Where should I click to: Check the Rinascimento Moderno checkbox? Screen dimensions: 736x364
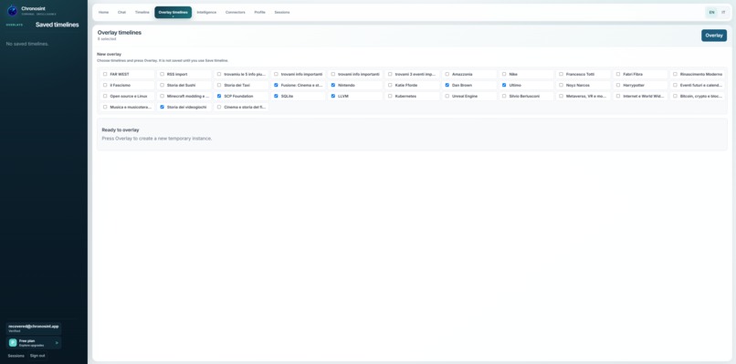click(675, 74)
